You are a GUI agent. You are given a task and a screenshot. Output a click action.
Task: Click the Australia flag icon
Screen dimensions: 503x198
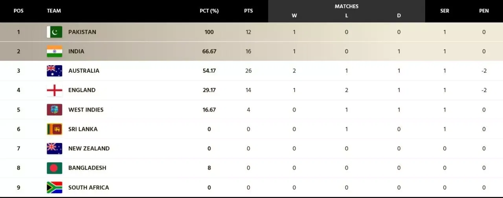coord(54,71)
